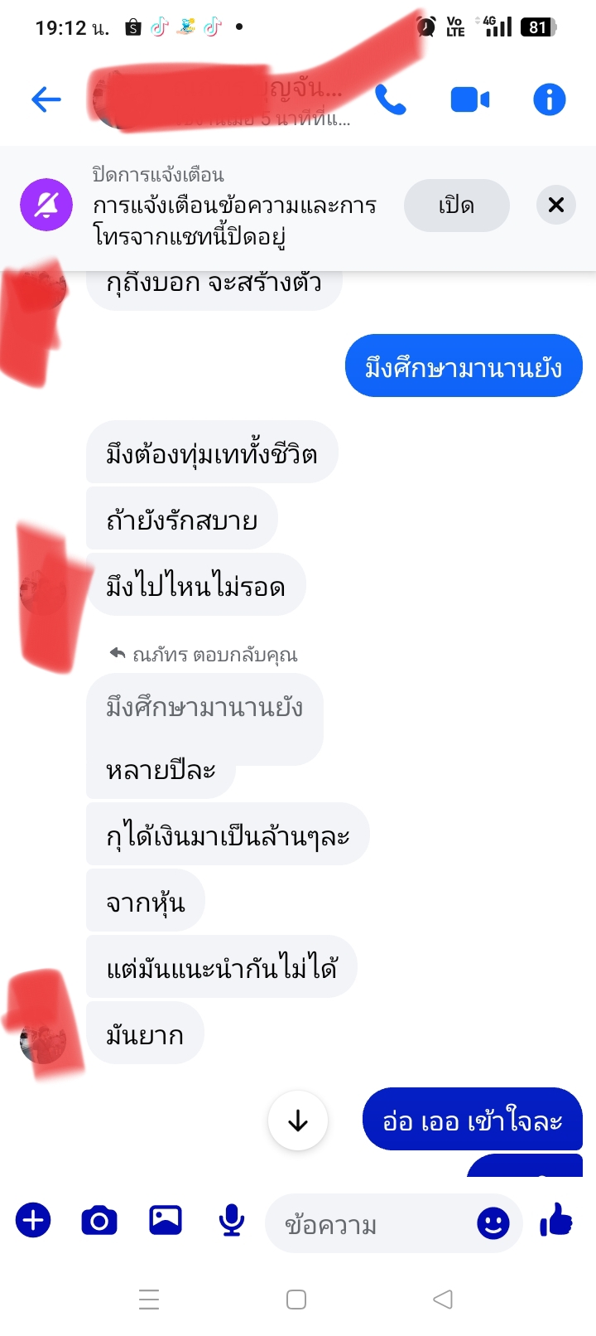Tap the purple muted bell icon
This screenshot has height=1336, width=596.
tap(46, 205)
